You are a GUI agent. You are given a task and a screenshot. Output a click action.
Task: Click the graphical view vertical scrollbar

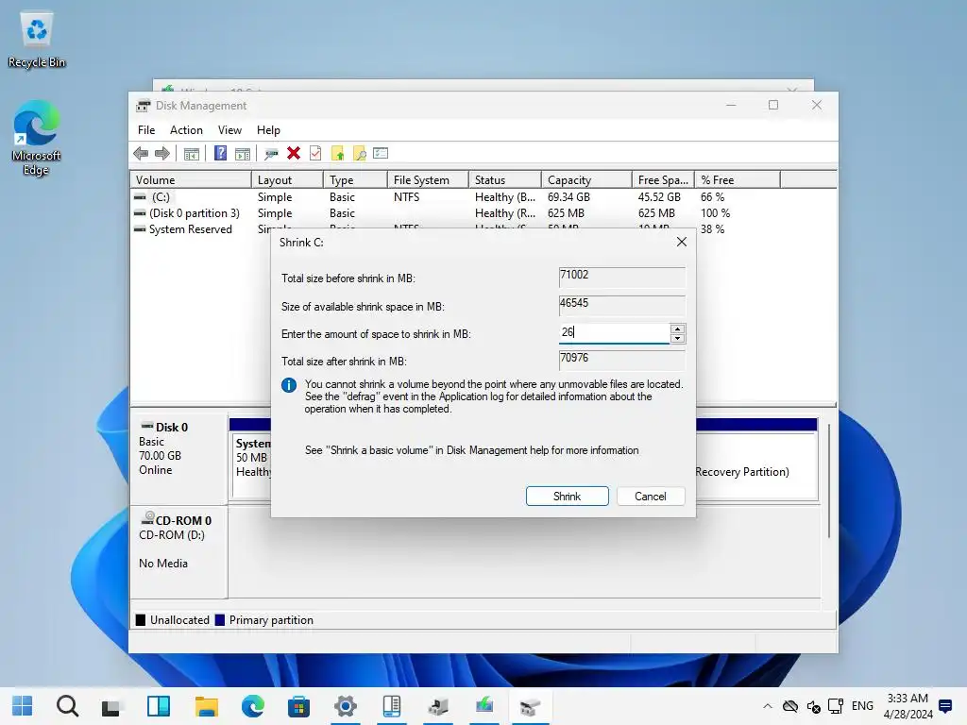tap(829, 481)
